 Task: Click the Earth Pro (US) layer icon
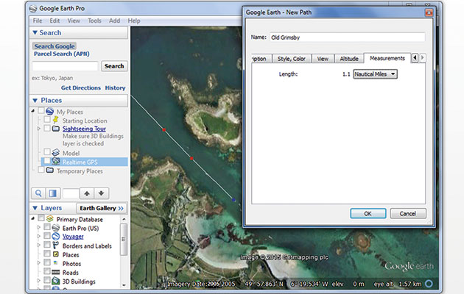coord(56,228)
